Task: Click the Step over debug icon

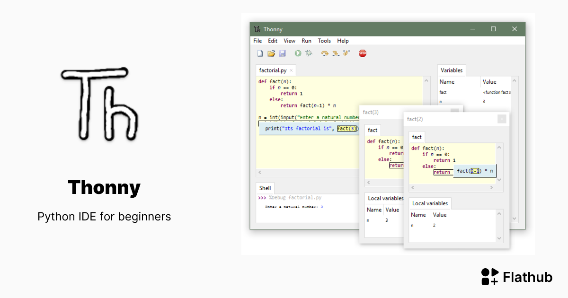Action: (x=325, y=53)
